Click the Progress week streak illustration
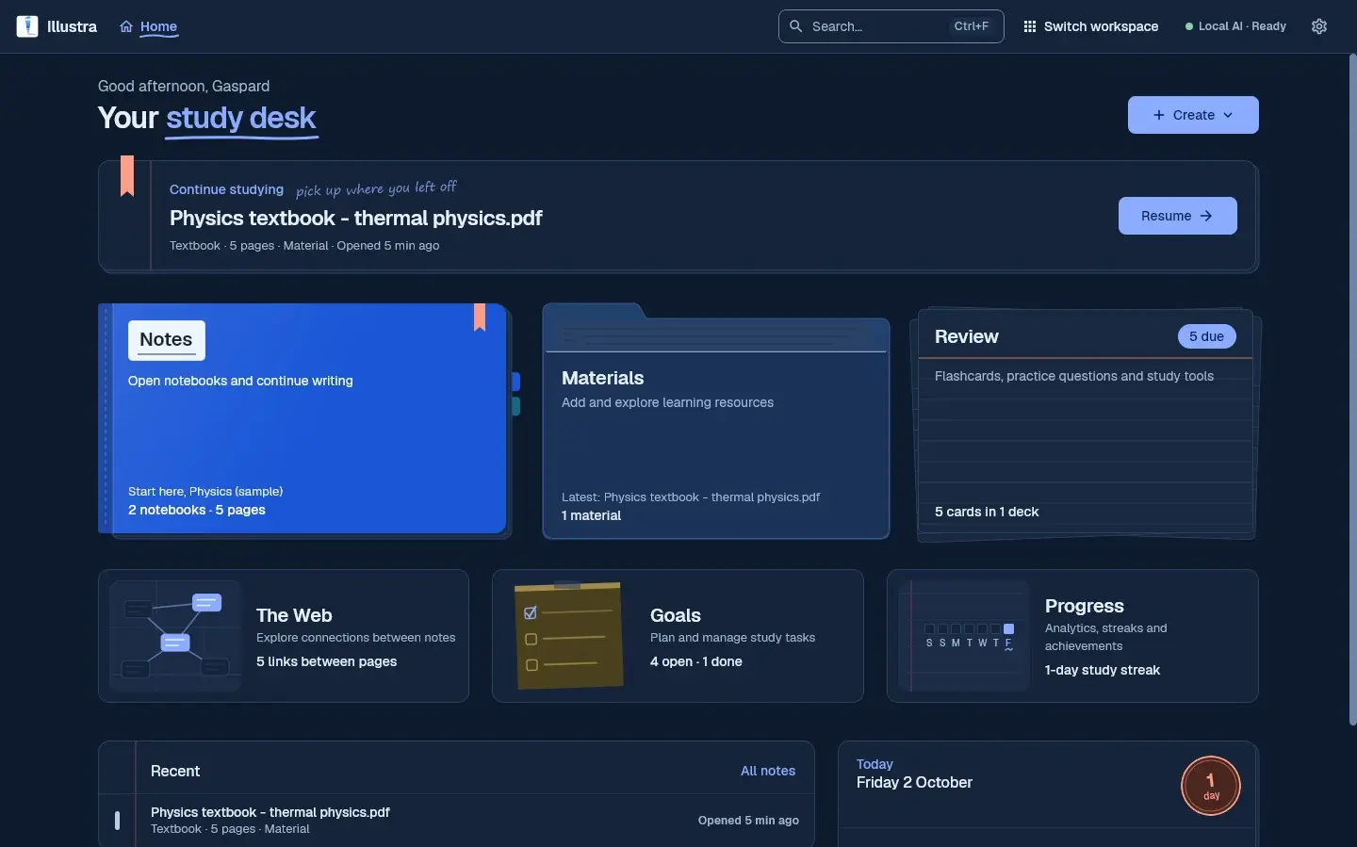Image resolution: width=1357 pixels, height=847 pixels. 965,636
